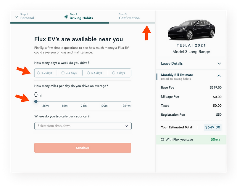Screen dimensions: 237x188
Task: Click the Tesla Model 3 car image
Action: pos(191,30)
